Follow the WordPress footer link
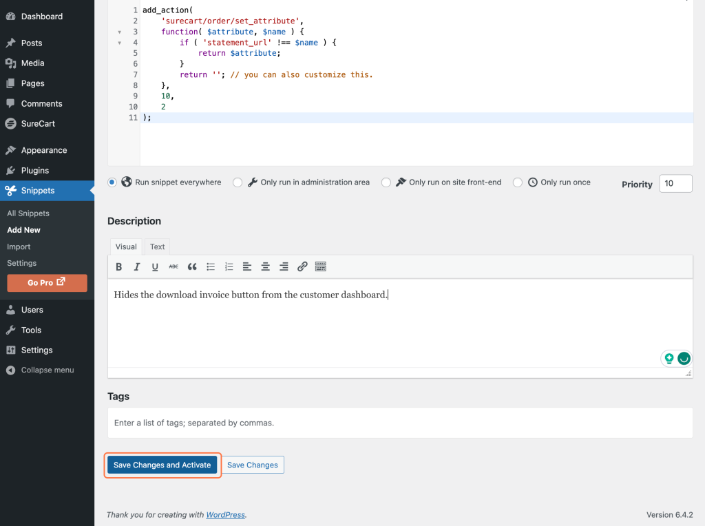This screenshot has height=526, width=705. pos(225,515)
